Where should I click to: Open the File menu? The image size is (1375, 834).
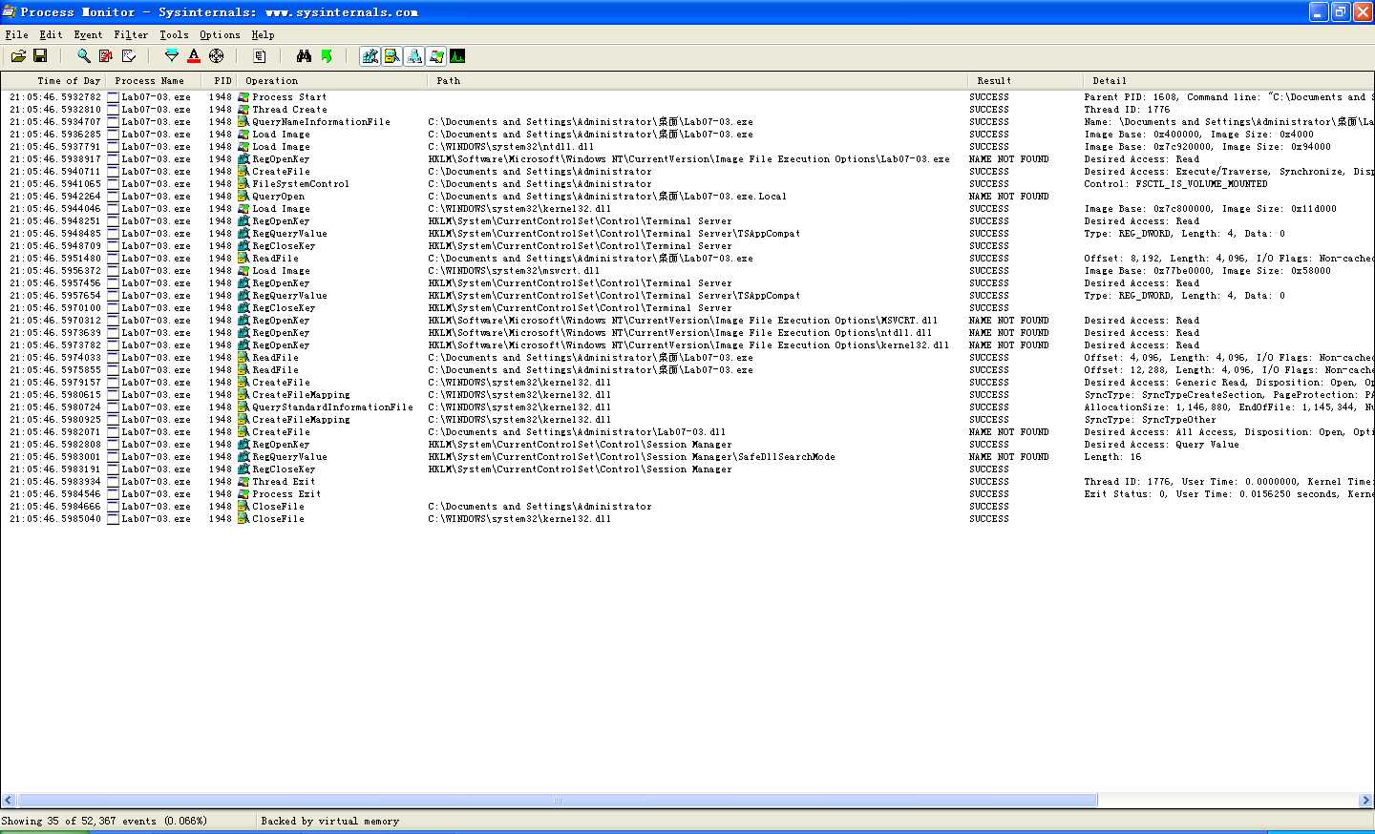[x=16, y=34]
